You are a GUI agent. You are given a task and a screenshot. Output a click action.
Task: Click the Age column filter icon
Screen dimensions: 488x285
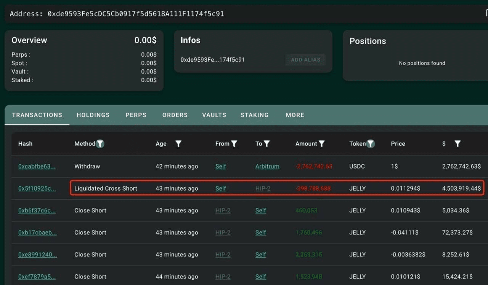178,144
